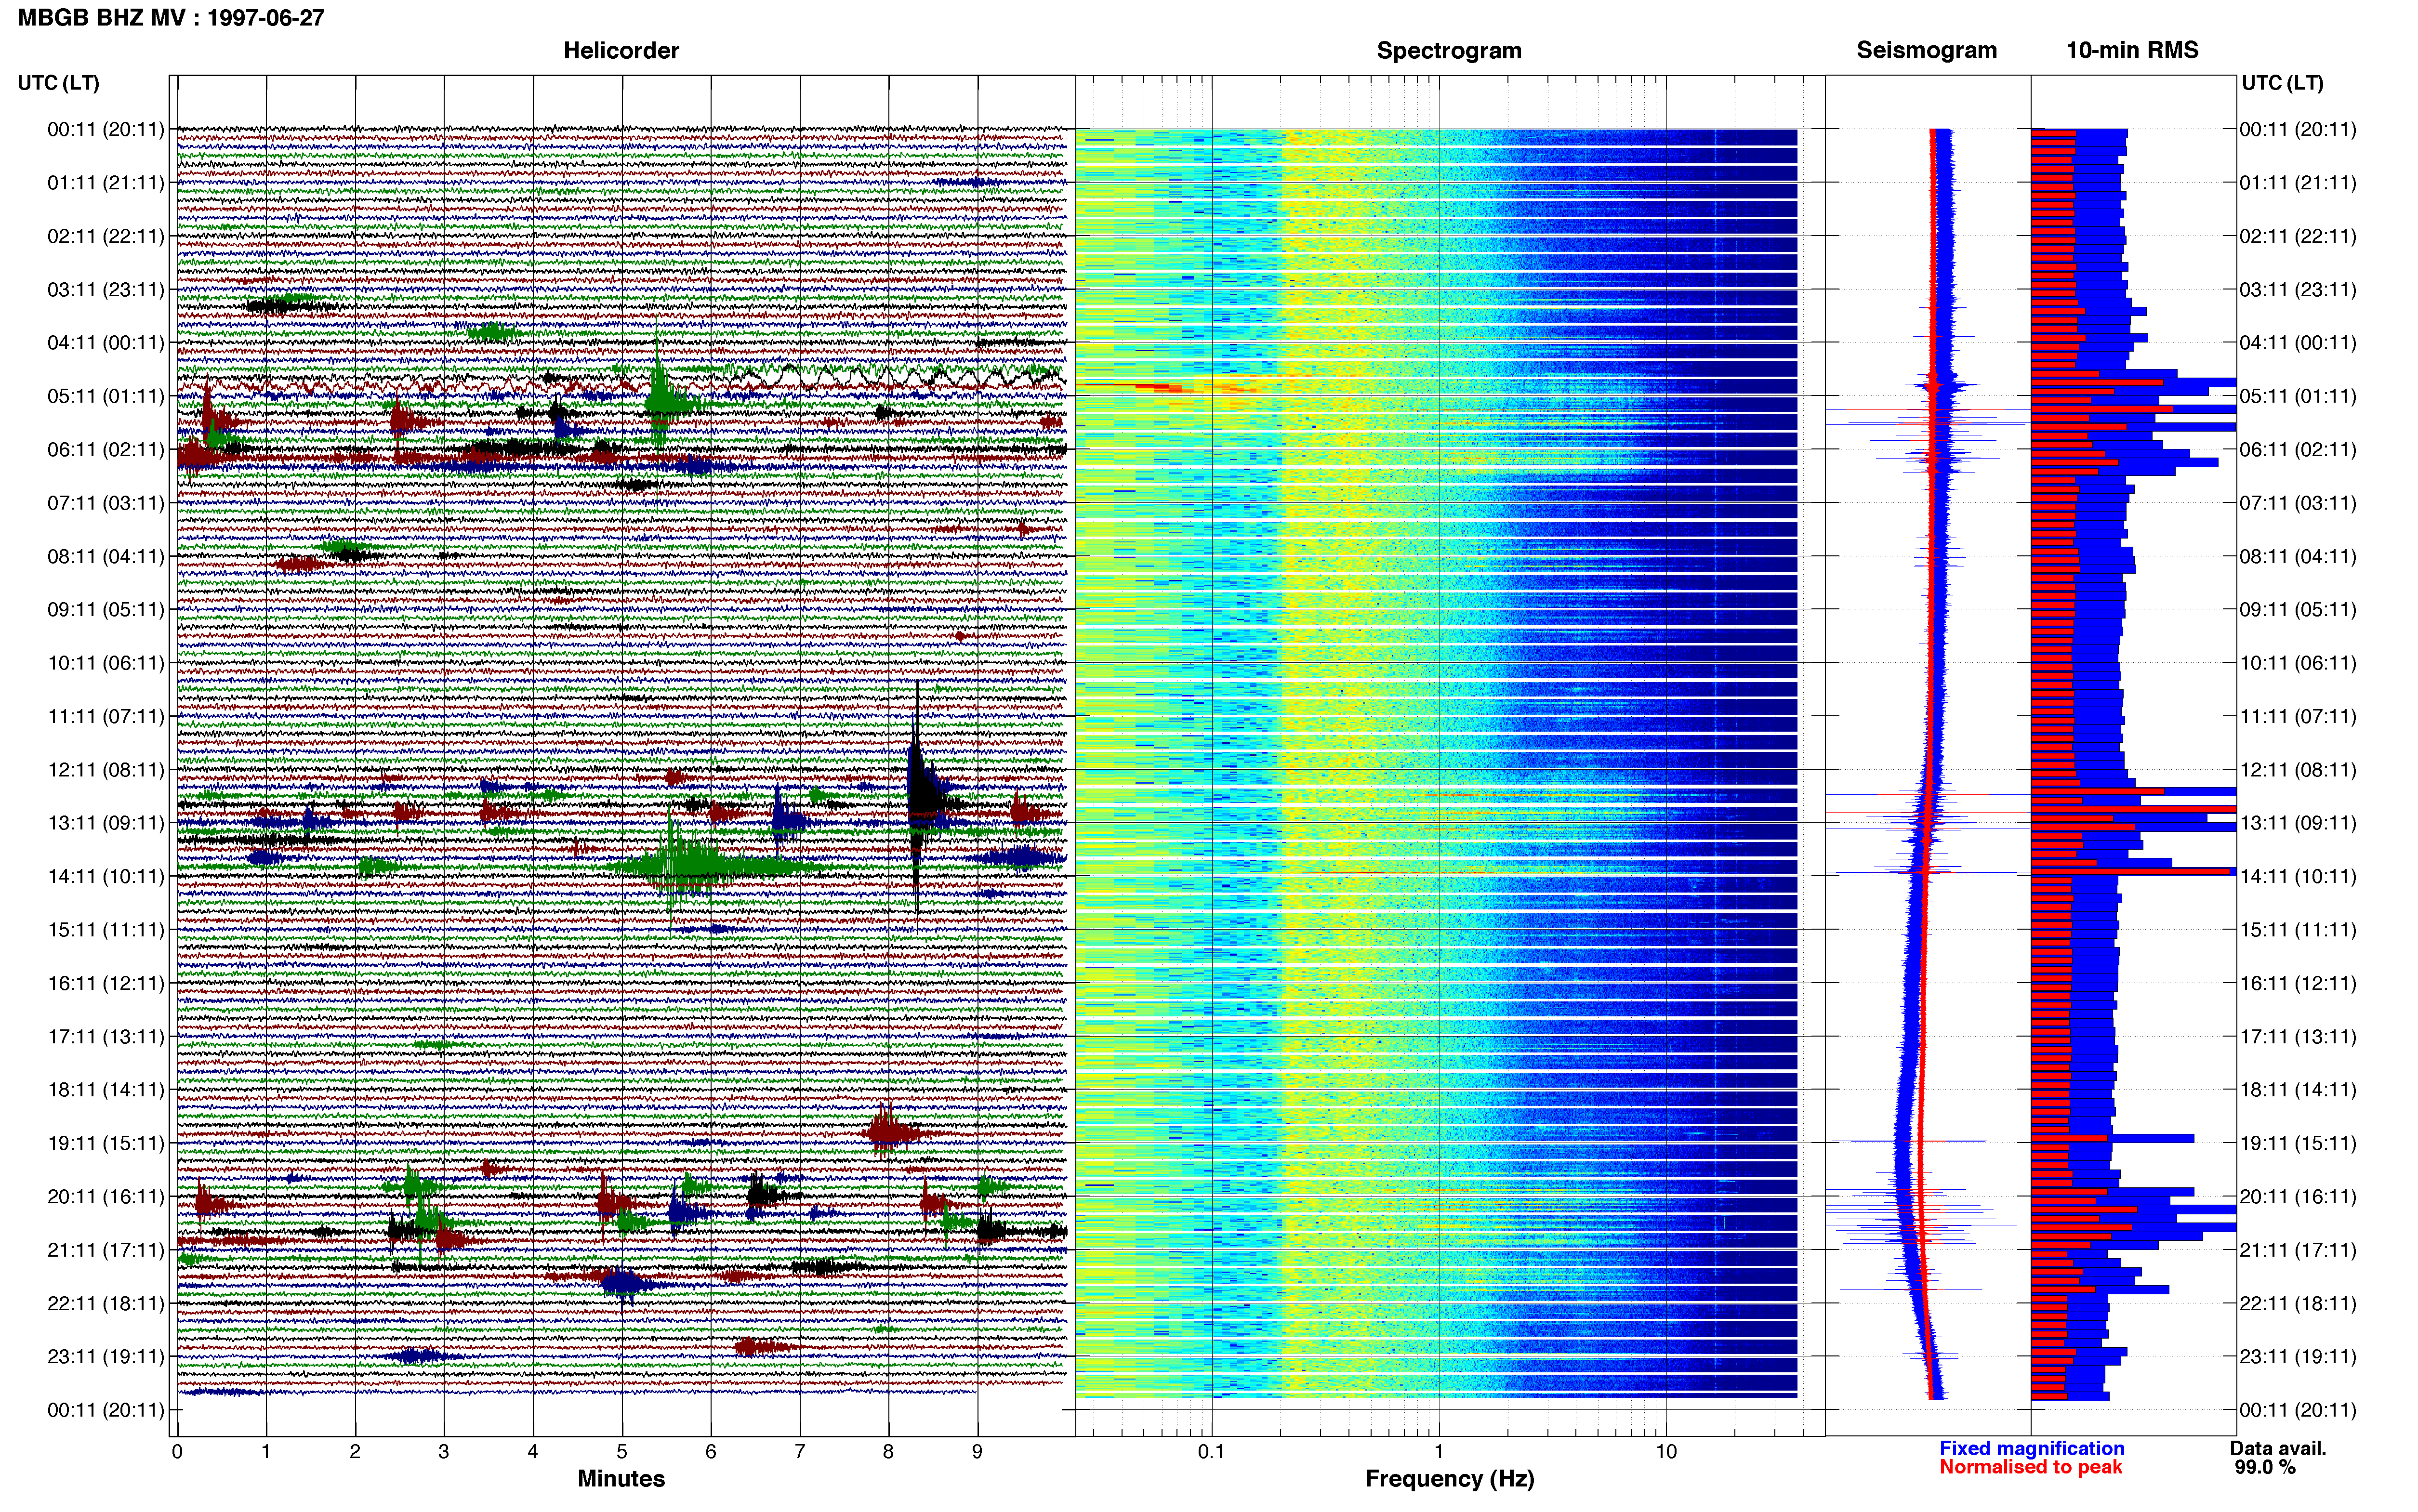Click the left time label '20:11 (16:11)'
This screenshot has height=1512, width=2418.
click(105, 1196)
